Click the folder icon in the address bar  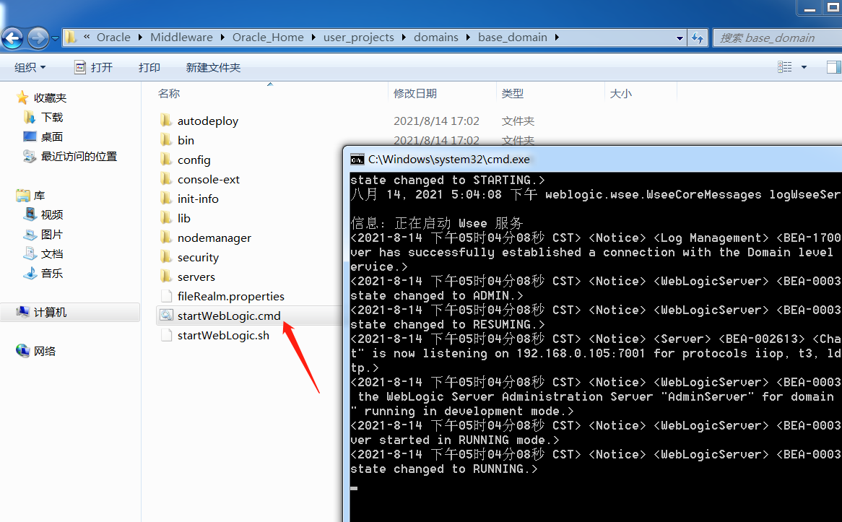point(70,37)
